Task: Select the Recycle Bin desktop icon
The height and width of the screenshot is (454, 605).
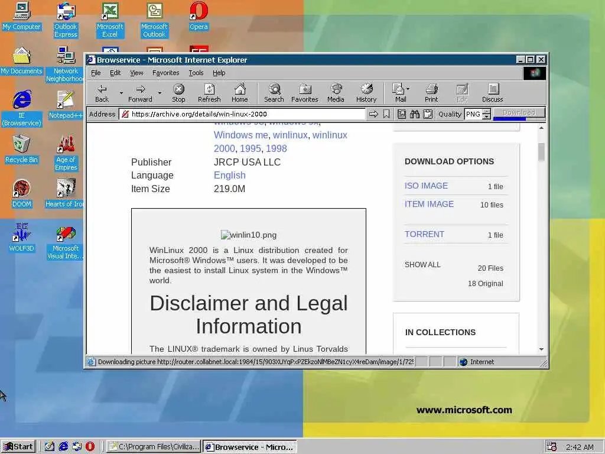Action: point(22,150)
